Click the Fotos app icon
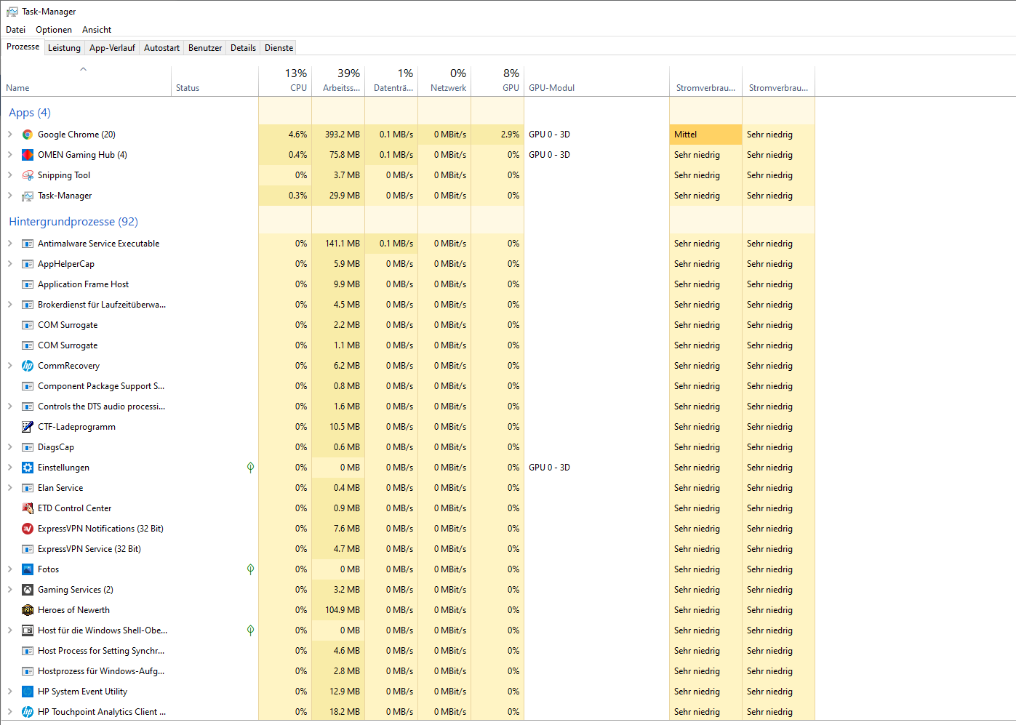 (28, 569)
